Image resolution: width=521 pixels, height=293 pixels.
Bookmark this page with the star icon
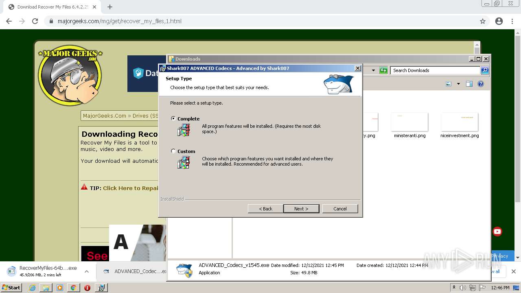tap(483, 21)
